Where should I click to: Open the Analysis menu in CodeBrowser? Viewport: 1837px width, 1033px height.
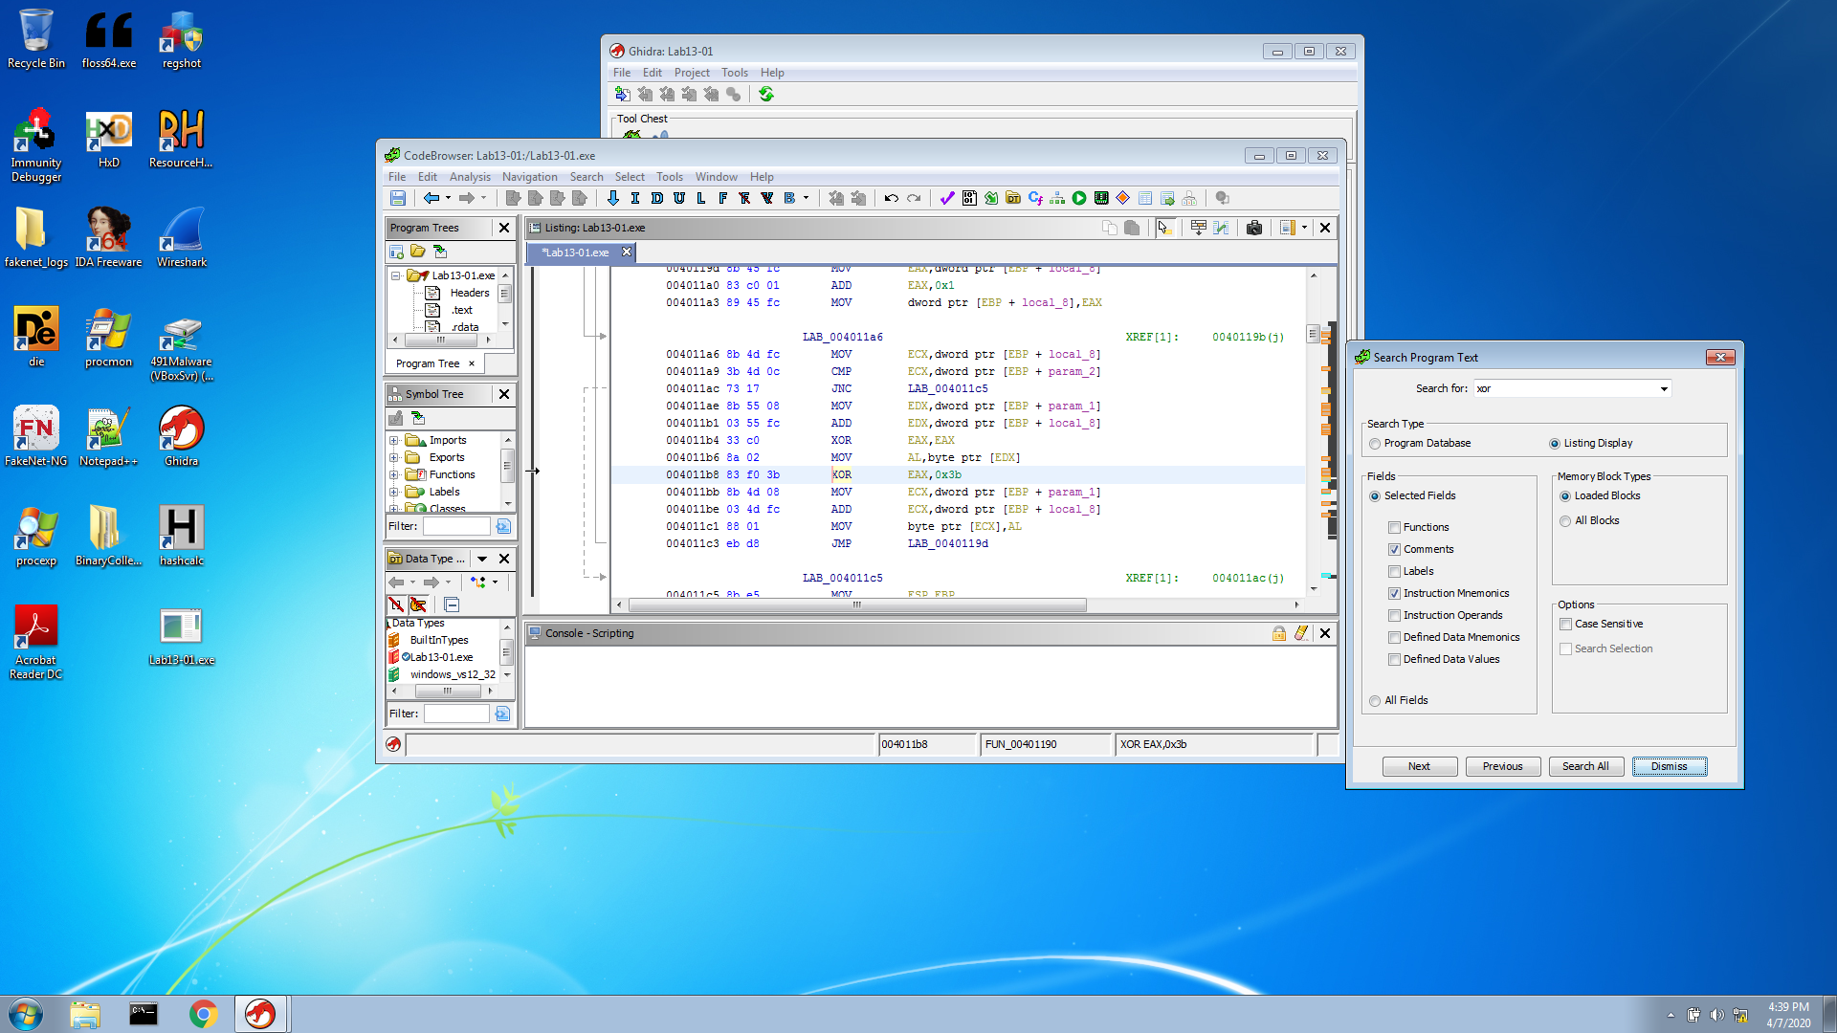tap(470, 177)
